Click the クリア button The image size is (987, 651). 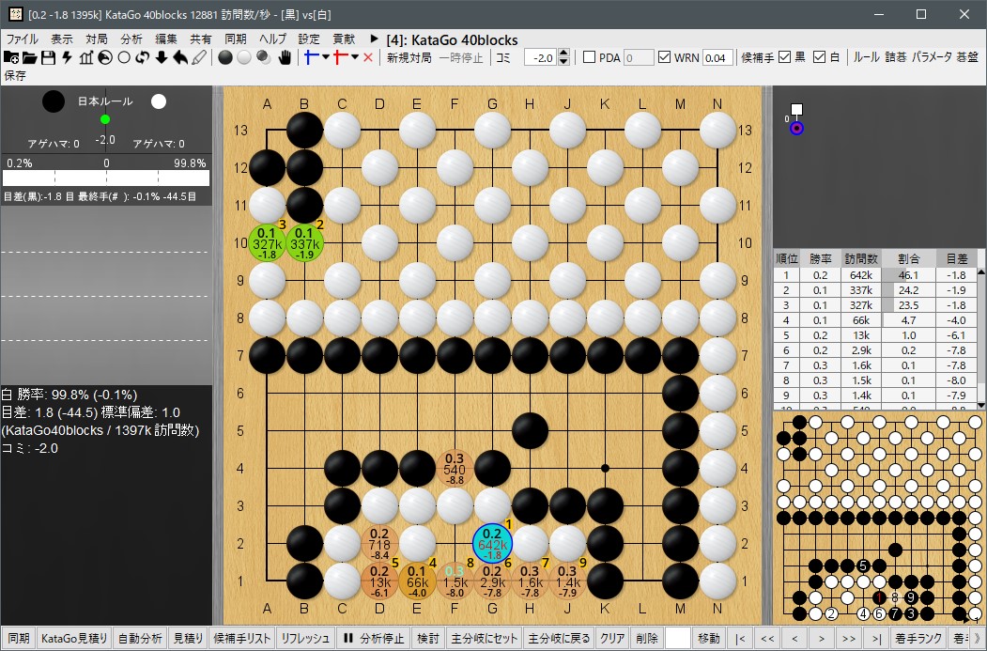(612, 638)
